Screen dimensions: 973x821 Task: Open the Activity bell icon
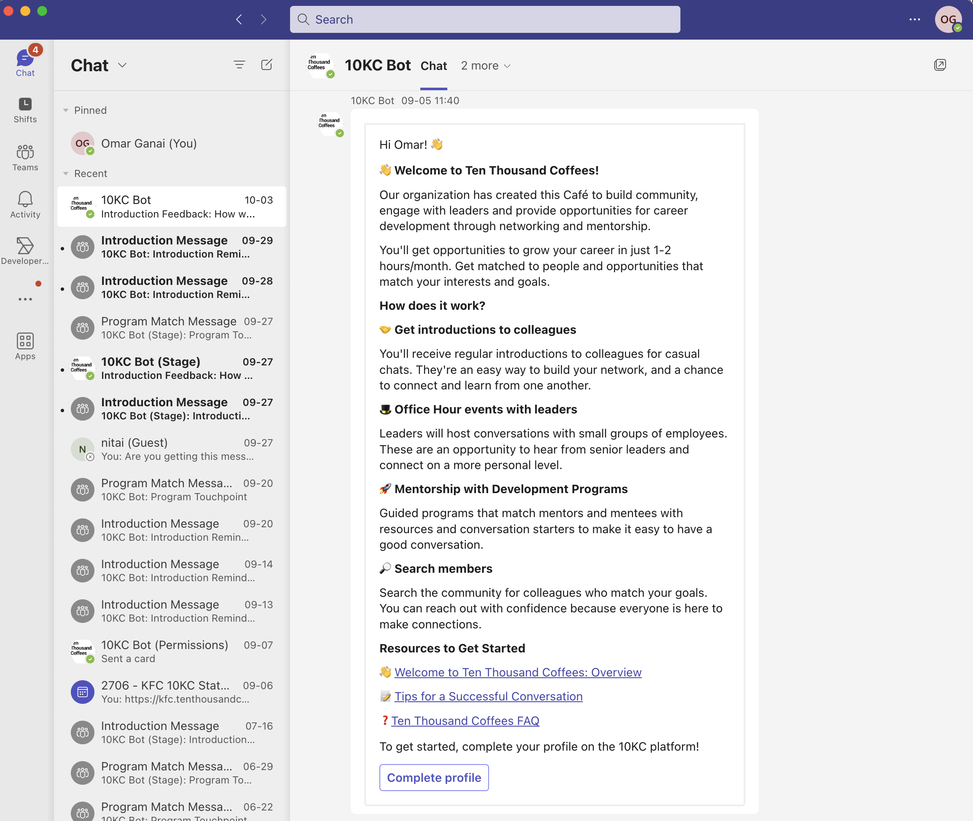pos(25,205)
